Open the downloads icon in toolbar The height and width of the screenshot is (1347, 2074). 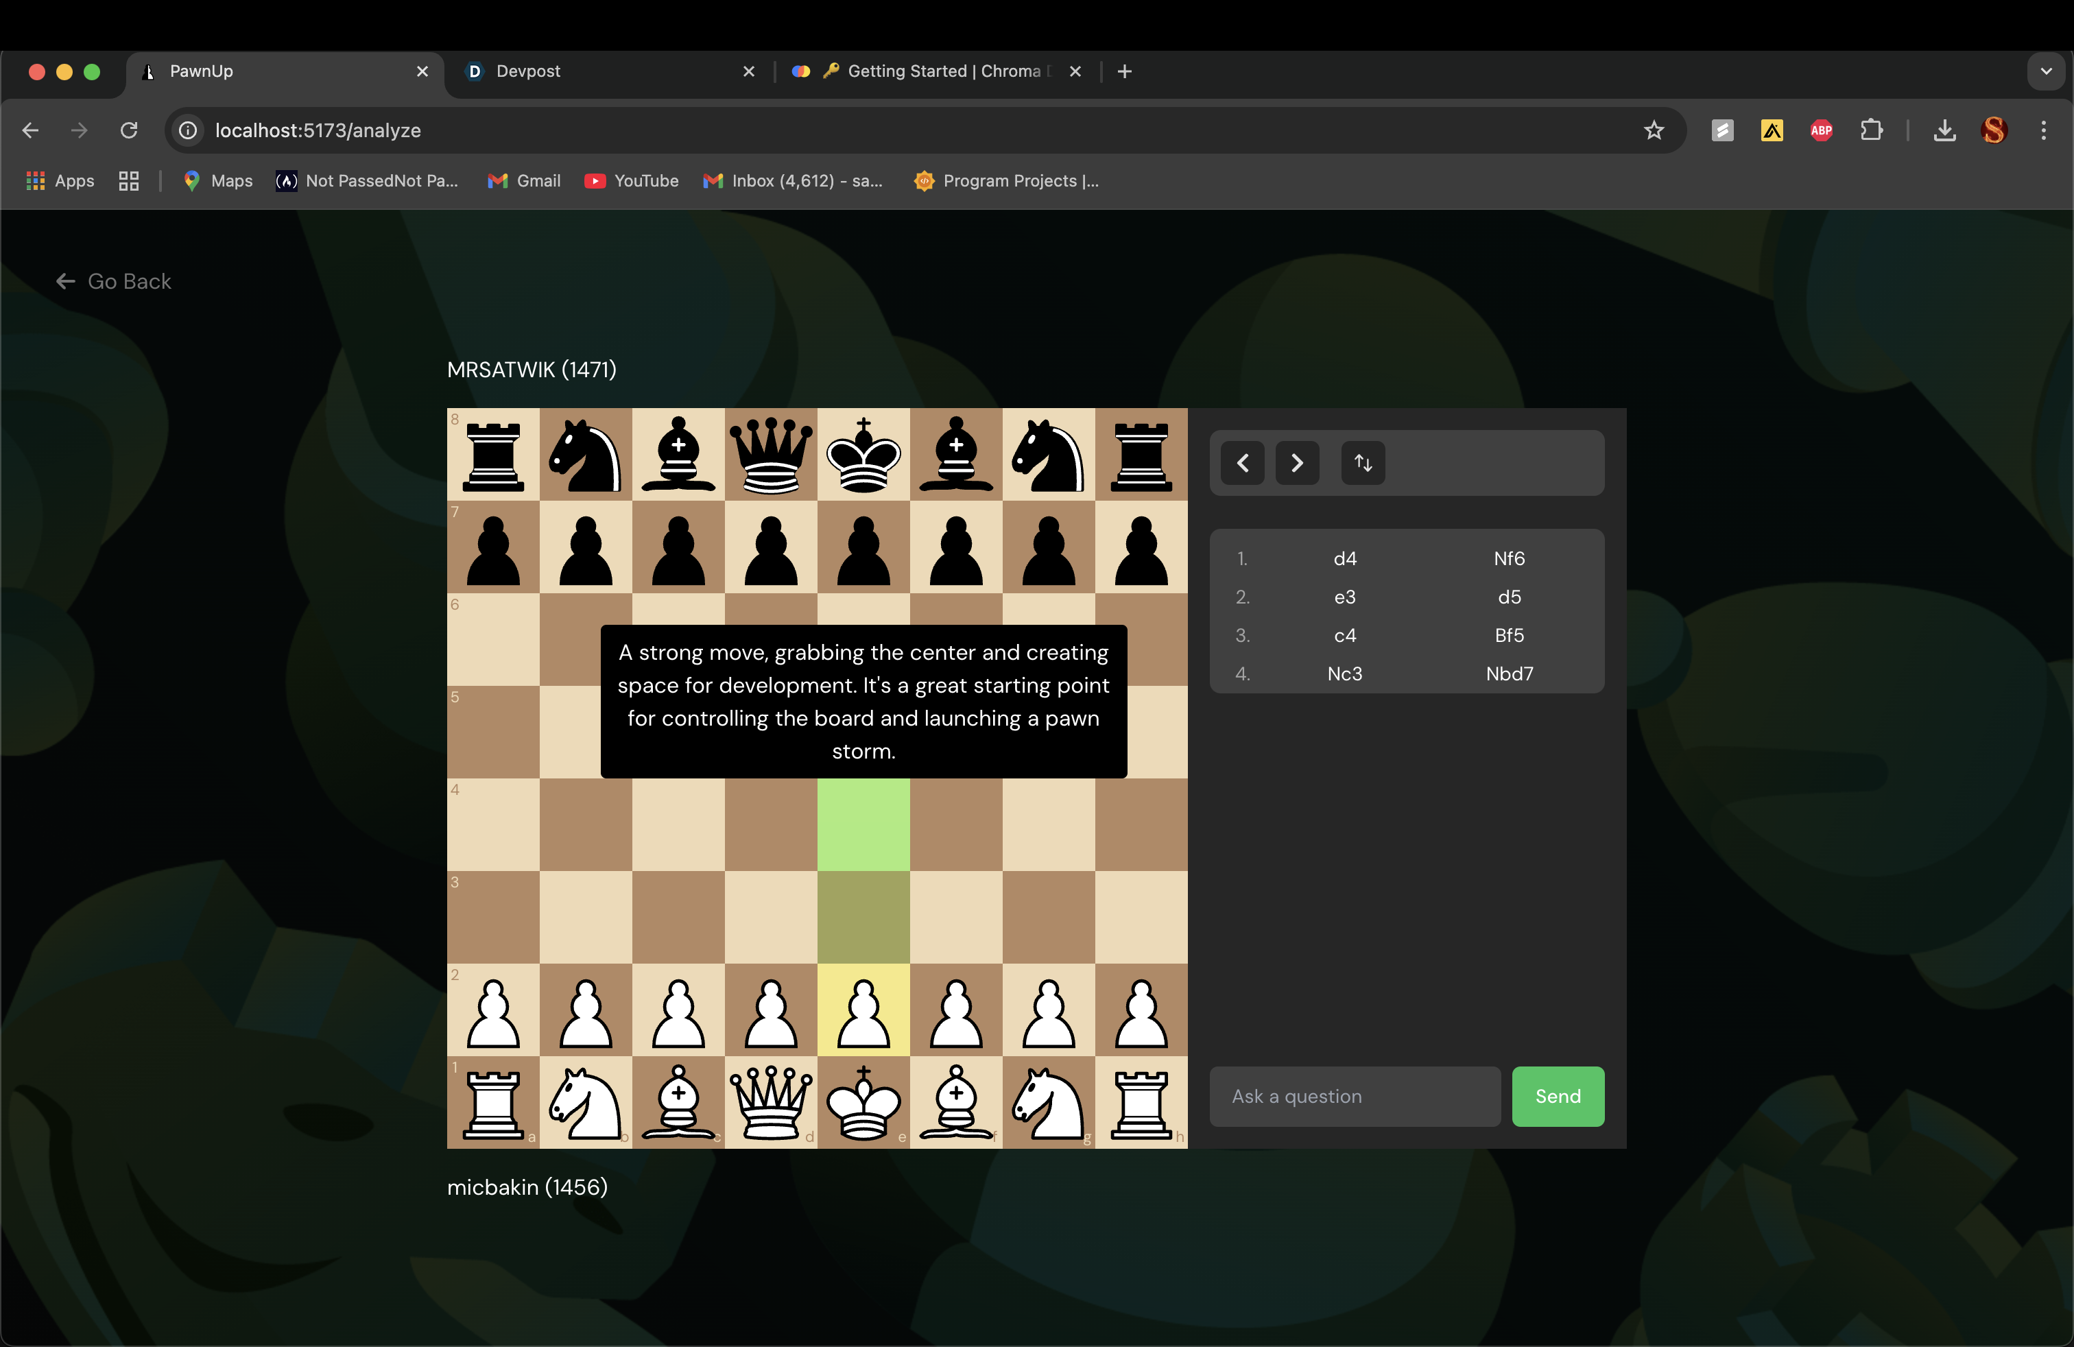point(1944,131)
